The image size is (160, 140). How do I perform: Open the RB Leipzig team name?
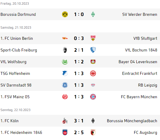click(x=147, y=85)
